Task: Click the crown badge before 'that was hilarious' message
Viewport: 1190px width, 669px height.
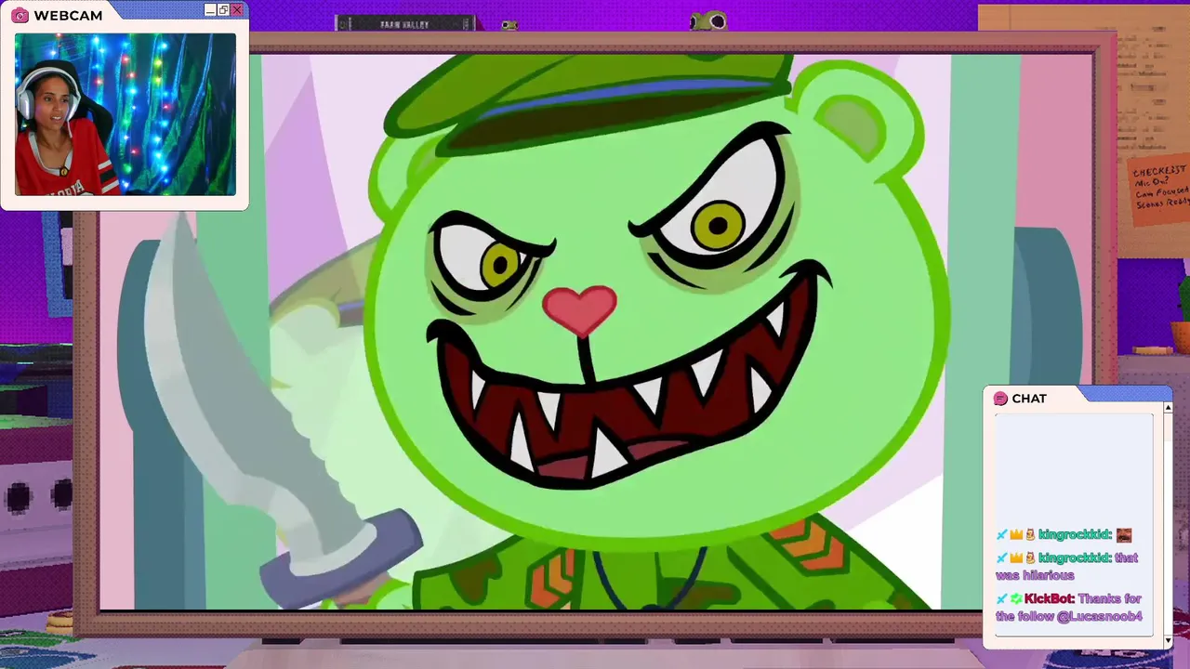Action: [x=1016, y=557]
